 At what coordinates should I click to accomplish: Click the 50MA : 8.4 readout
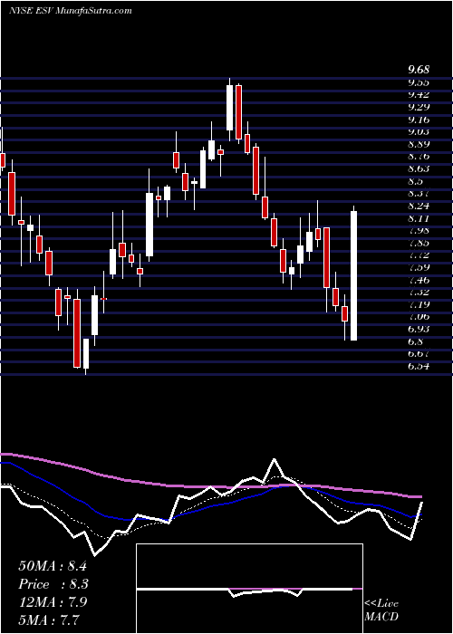click(53, 566)
